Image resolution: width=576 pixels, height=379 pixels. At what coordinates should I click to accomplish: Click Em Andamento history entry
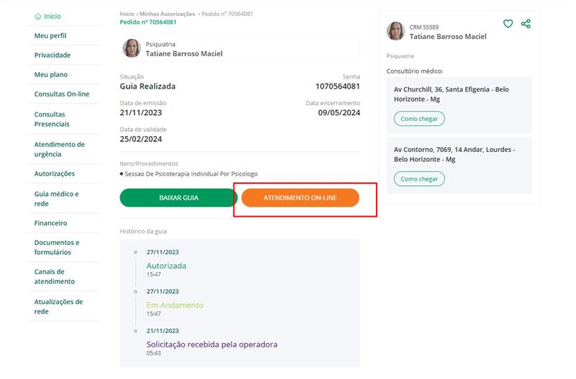pos(175,305)
